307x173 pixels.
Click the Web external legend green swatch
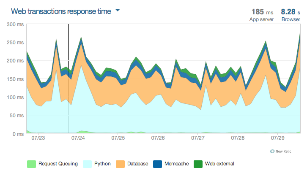click(198, 164)
